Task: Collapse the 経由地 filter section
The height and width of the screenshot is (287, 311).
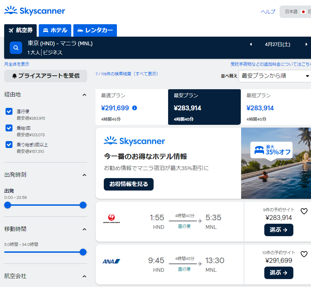Action: coord(84,95)
